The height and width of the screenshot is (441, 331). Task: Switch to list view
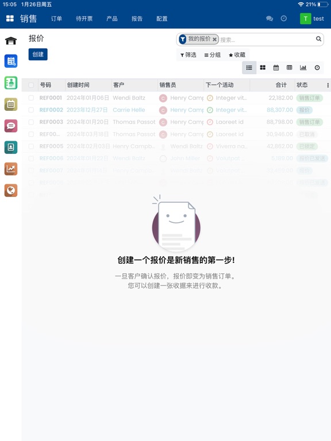[249, 68]
